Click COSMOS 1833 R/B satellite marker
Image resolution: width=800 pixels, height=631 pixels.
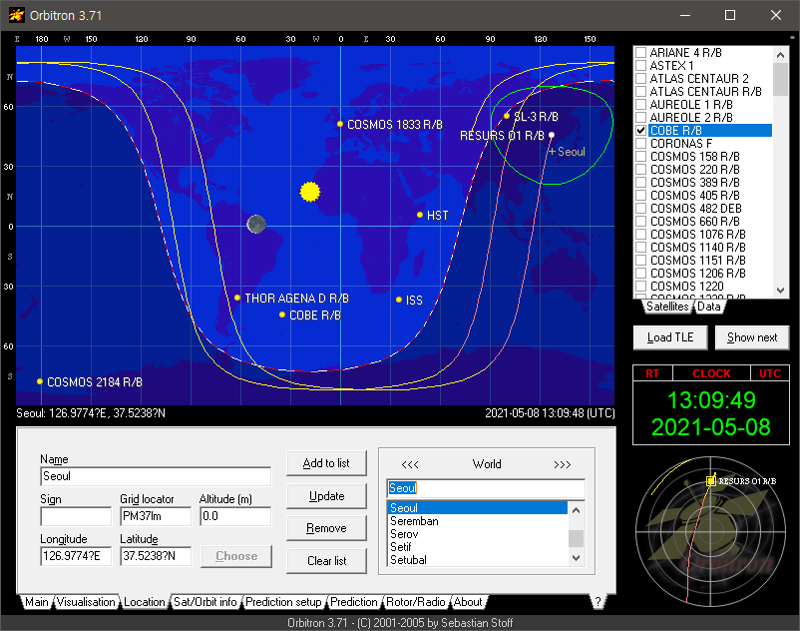[340, 124]
